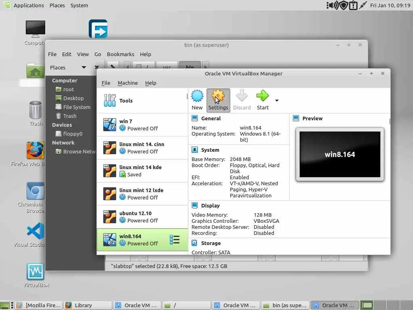Viewport: 413px width, 310px height.
Task: Open the Places menu in top panel
Action: point(57,5)
